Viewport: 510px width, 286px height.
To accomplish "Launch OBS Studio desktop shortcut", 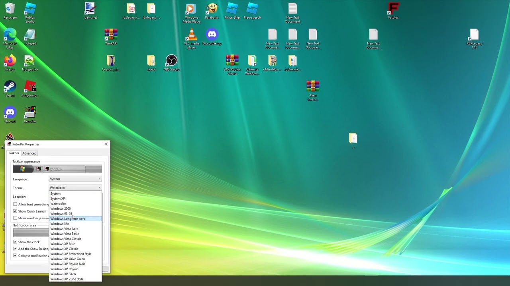I will point(171,63).
